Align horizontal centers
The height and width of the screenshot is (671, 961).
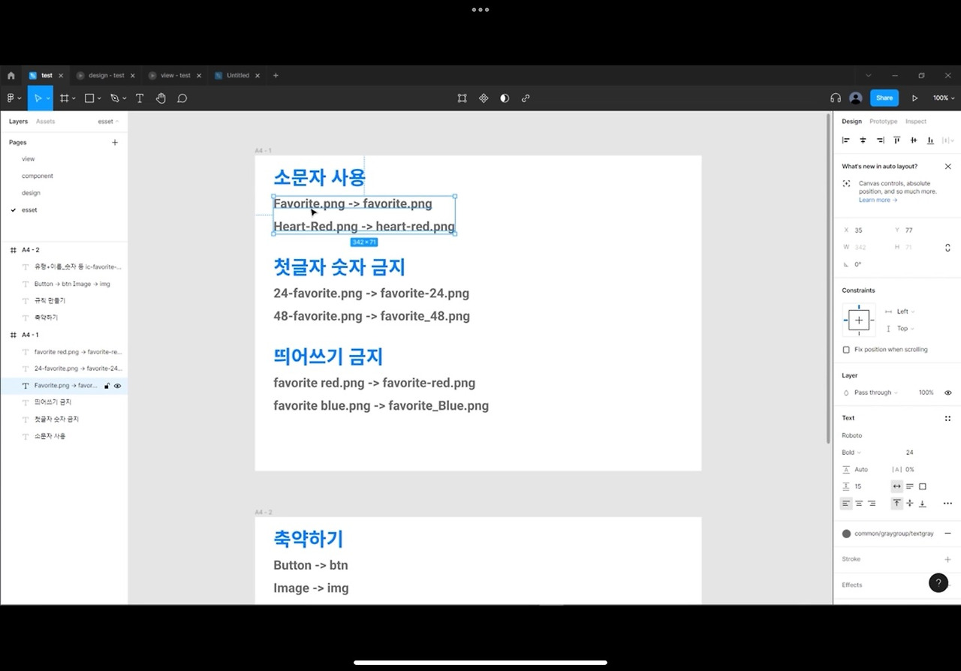863,140
